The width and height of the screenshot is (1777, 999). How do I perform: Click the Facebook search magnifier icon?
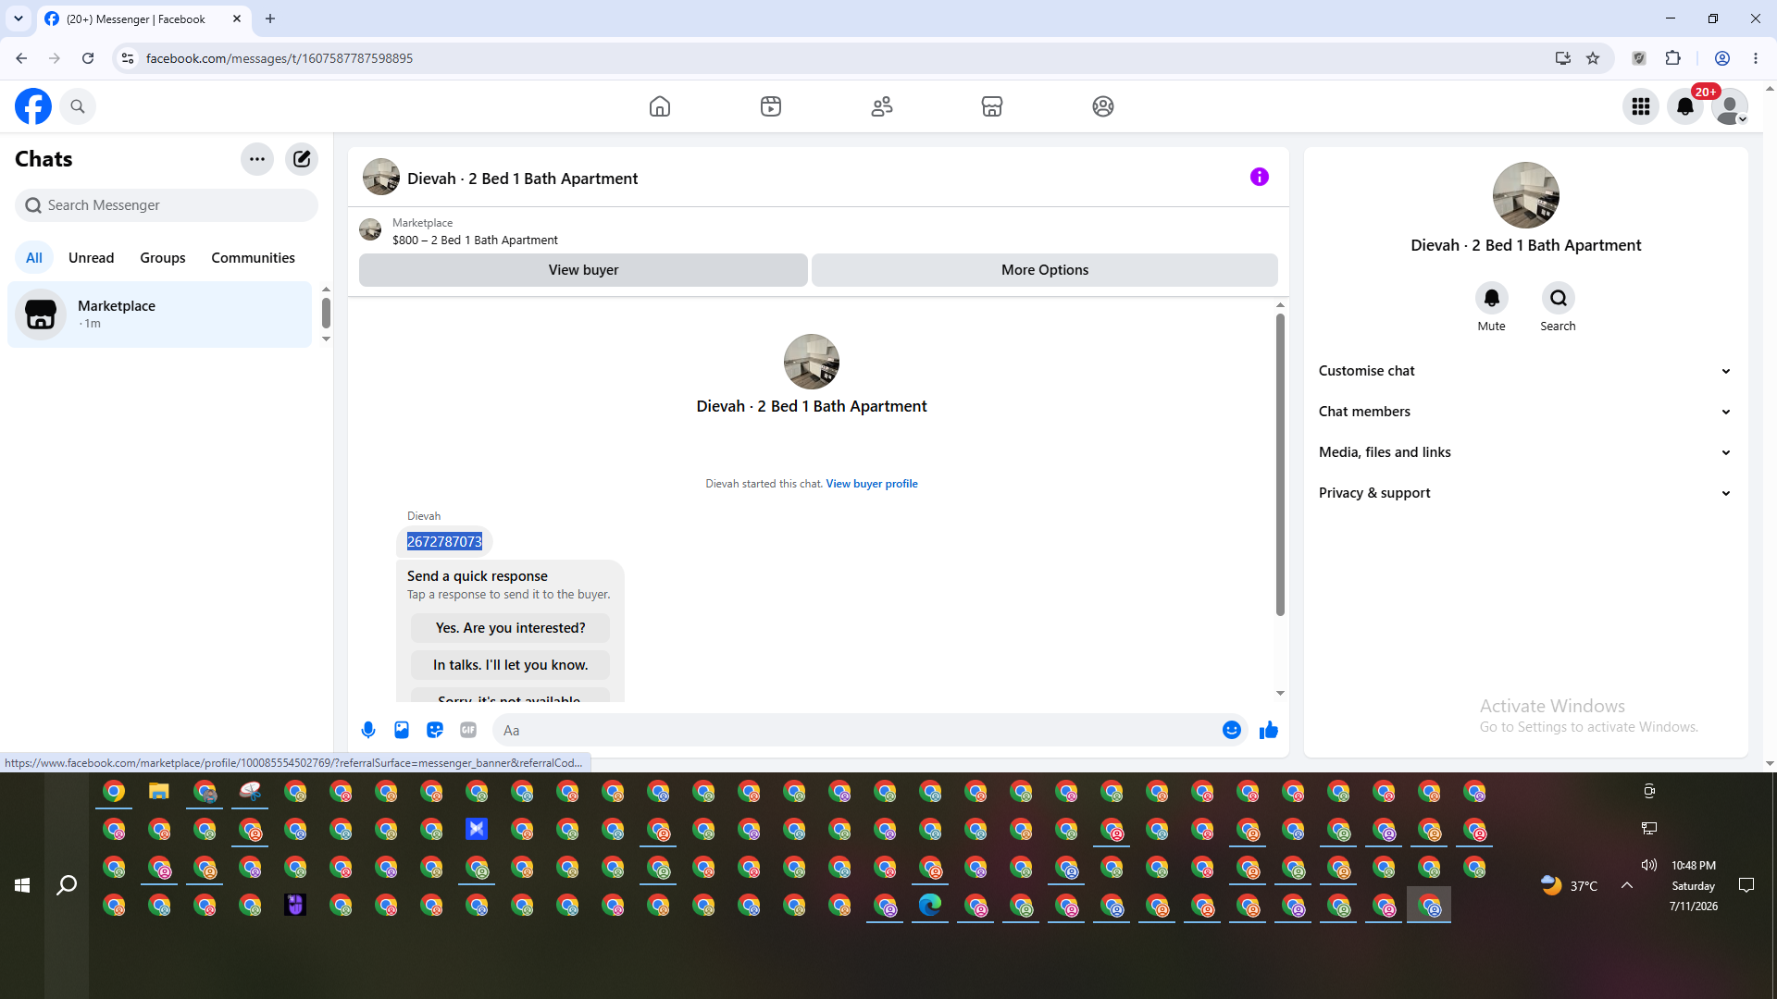click(x=78, y=106)
